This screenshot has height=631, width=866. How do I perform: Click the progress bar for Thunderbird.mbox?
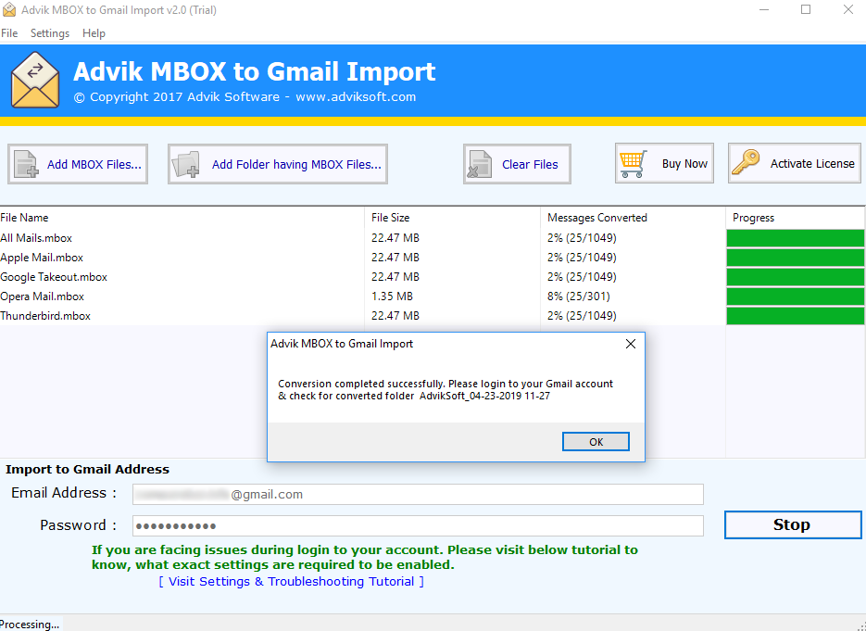pyautogui.click(x=796, y=315)
